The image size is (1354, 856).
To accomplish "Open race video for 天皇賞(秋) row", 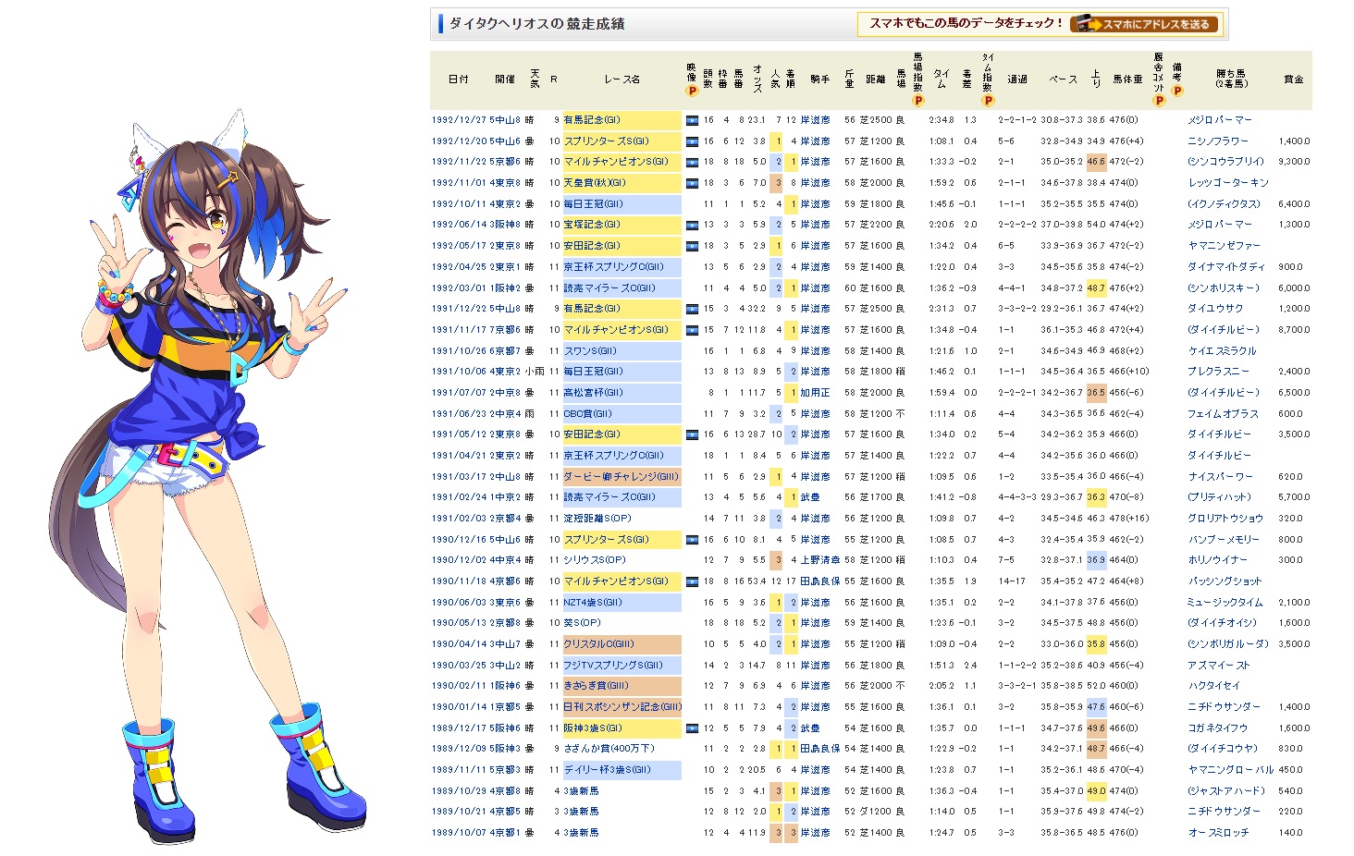I will click(x=692, y=183).
